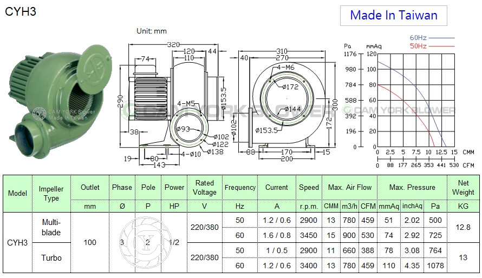Click the "1078" Pa cell
Image resolution: width=482 pixels, height=278 pixels.
435,266
